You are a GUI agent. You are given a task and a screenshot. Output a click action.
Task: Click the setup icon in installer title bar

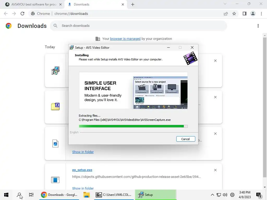tap(72, 47)
